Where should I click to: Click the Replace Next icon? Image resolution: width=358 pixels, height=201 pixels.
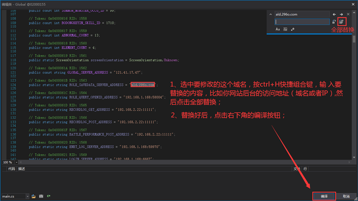pyautogui.click(x=334, y=22)
